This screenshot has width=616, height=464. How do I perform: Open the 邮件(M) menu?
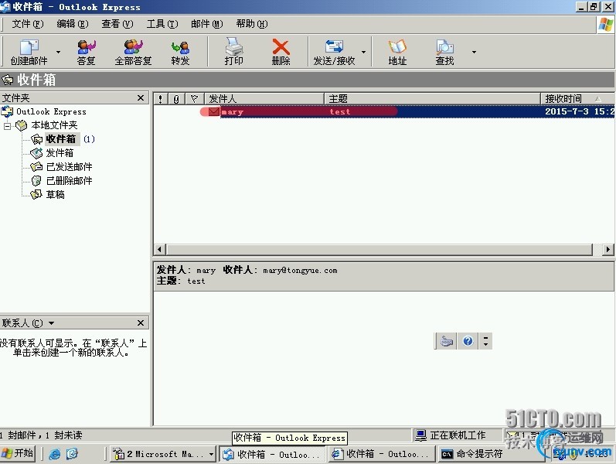207,24
